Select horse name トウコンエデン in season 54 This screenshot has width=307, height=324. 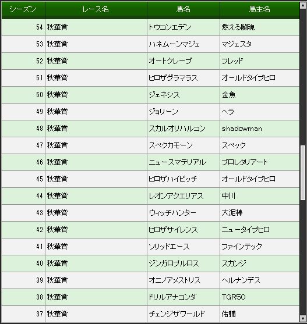click(170, 27)
